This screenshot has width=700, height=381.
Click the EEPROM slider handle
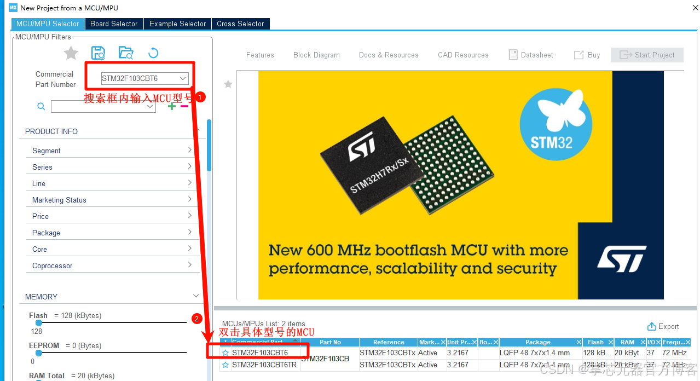pos(39,353)
